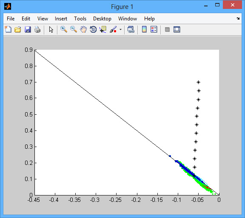The height and width of the screenshot is (218, 245).
Task: Open a file with the folder icon
Action: (18, 29)
